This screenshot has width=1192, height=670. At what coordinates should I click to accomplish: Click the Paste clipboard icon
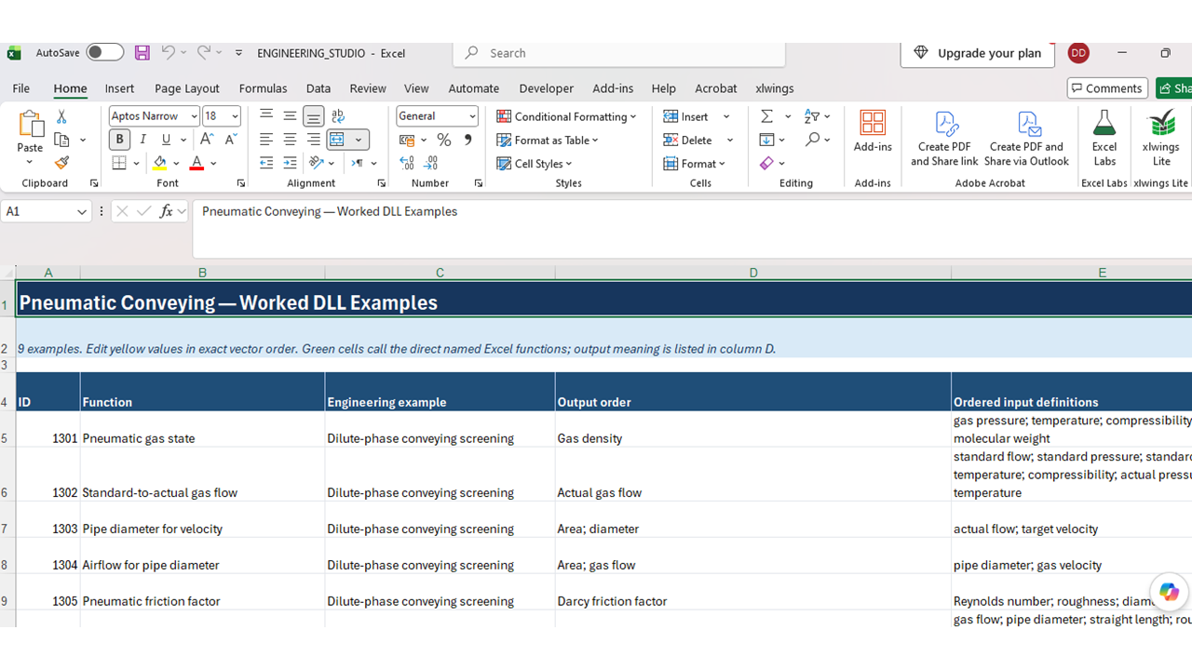pos(30,124)
